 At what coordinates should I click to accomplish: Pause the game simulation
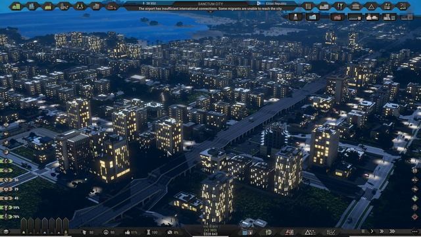[x=363, y=231]
